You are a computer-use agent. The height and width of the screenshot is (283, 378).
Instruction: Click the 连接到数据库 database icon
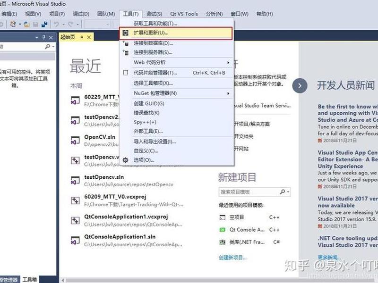tap(126, 43)
